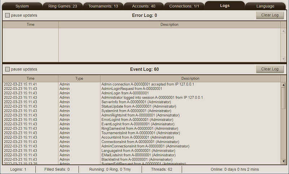The height and width of the screenshot is (174, 289).
Task: Select the RingGamesInit log row
Action: (x=139, y=129)
